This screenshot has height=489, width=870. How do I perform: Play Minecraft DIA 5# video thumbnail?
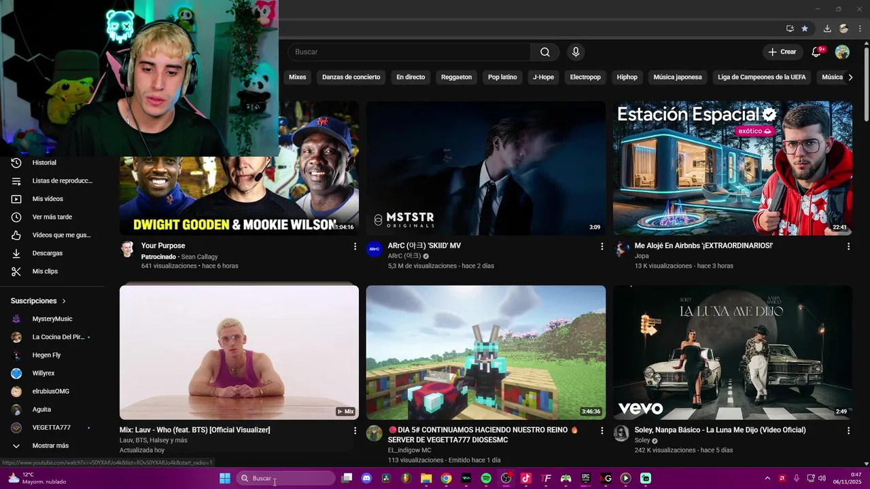point(486,352)
